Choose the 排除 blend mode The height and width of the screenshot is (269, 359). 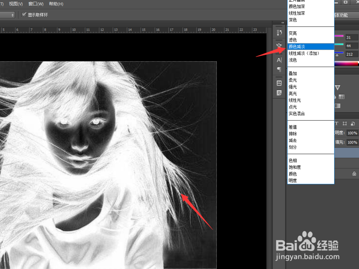[311, 133]
